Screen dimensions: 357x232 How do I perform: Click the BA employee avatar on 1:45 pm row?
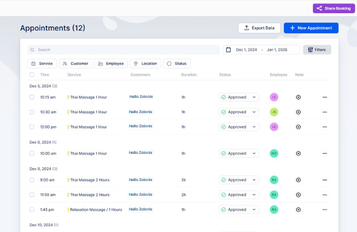tap(274, 209)
